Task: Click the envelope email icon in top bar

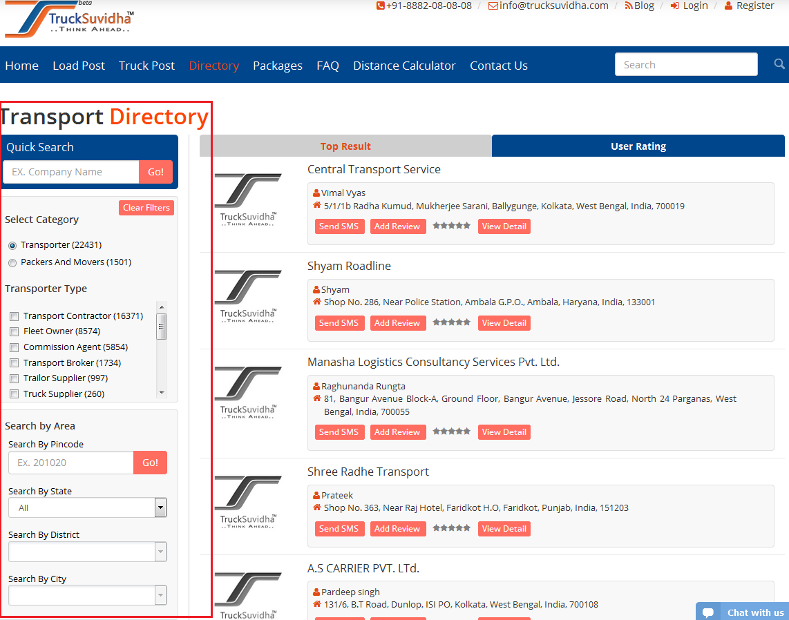Action: pyautogui.click(x=493, y=6)
